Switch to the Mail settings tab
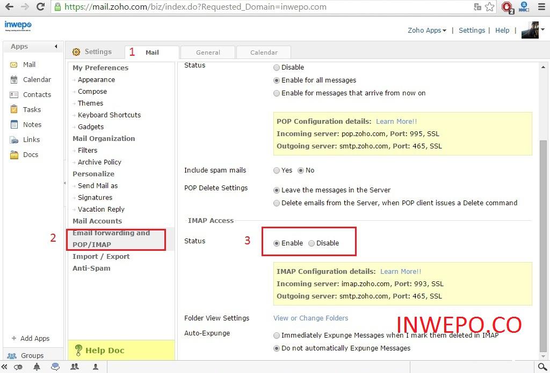 coord(152,53)
